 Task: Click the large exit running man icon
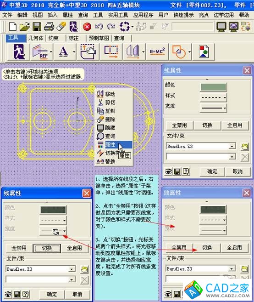[19, 51]
